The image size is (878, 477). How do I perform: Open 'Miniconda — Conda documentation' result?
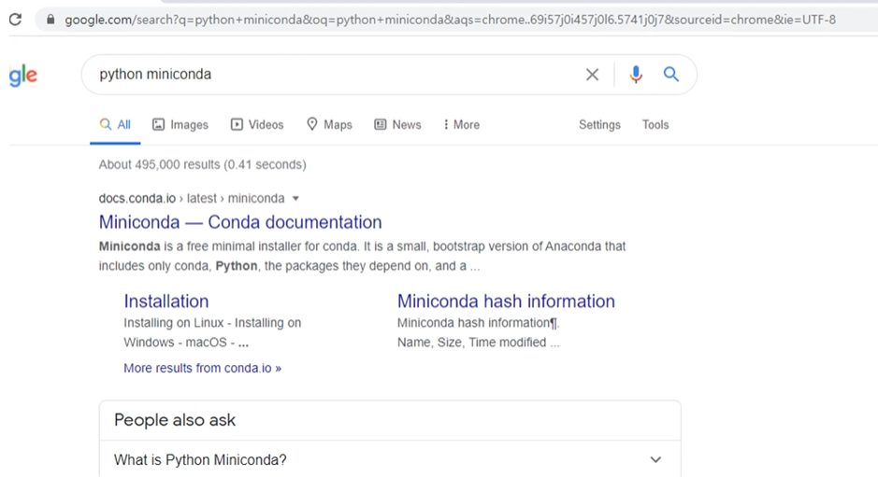click(240, 222)
